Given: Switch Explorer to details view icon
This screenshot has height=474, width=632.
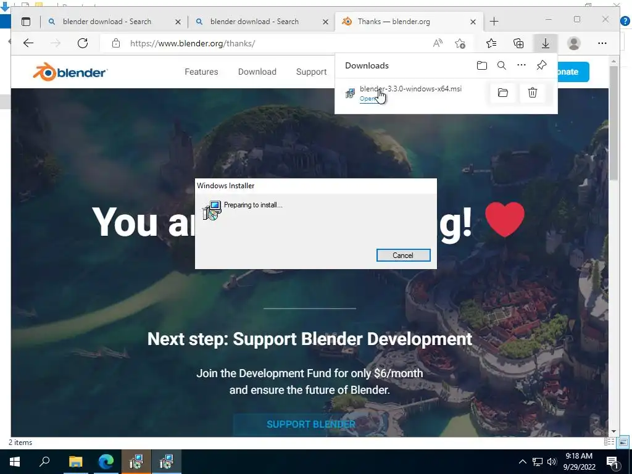Looking at the screenshot, I should pyautogui.click(x=609, y=442).
